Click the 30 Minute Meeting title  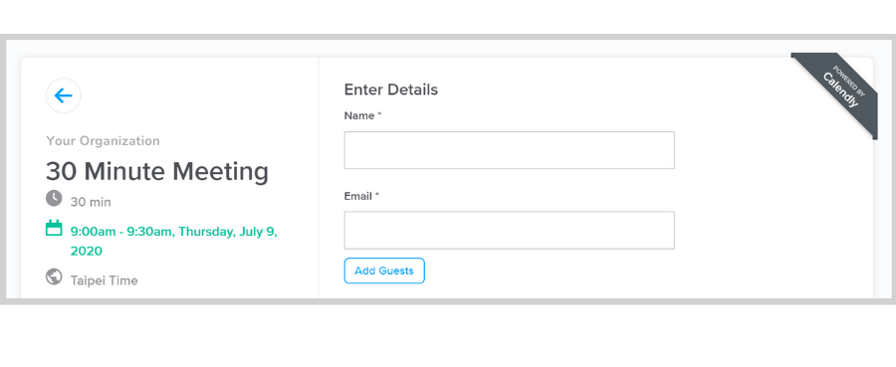tap(157, 171)
